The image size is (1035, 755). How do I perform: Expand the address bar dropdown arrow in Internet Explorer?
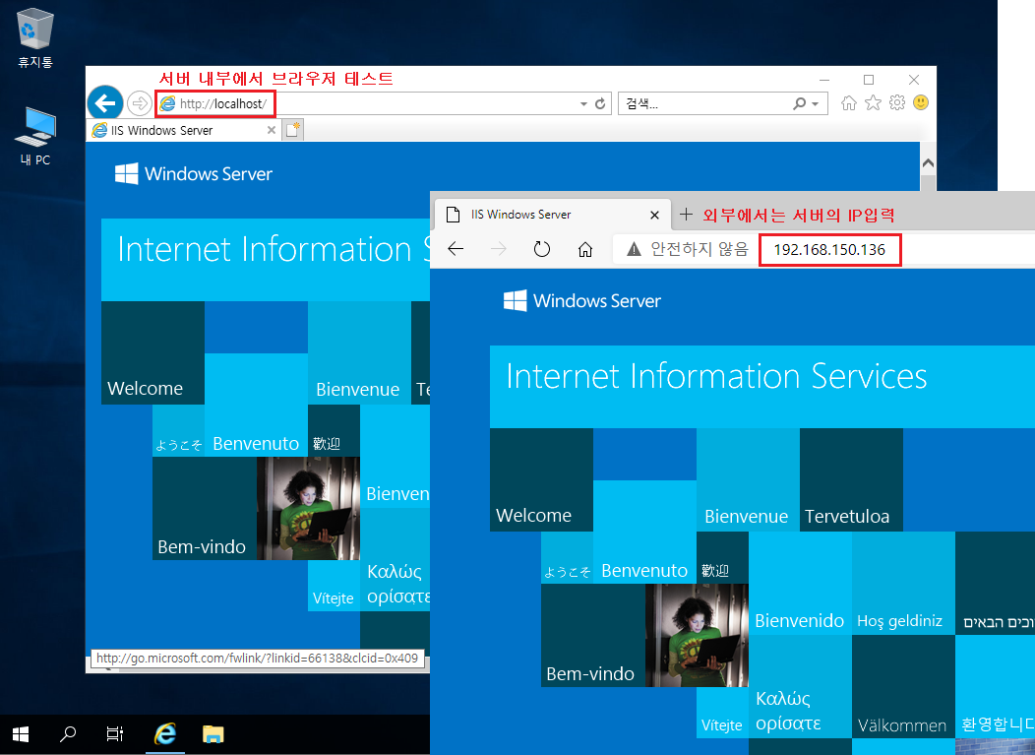tap(583, 104)
